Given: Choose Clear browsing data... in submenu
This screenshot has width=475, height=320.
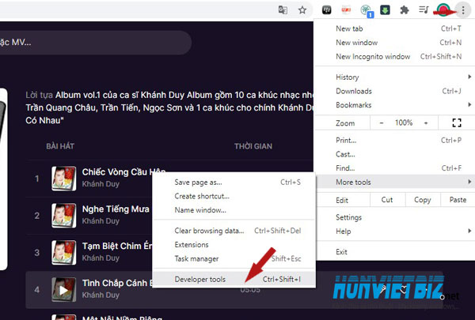Looking at the screenshot, I should coord(234,231).
